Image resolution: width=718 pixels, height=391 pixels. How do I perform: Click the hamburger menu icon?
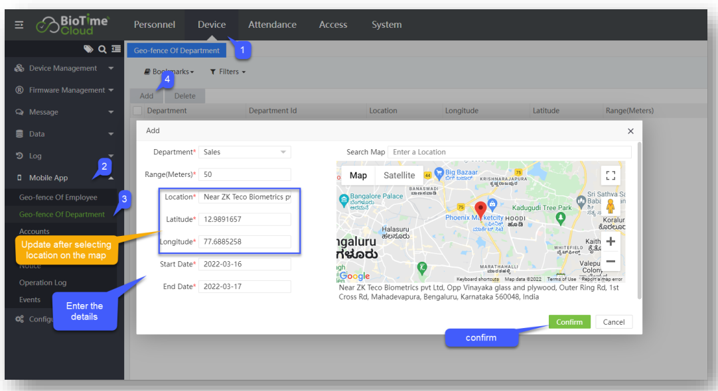click(19, 25)
